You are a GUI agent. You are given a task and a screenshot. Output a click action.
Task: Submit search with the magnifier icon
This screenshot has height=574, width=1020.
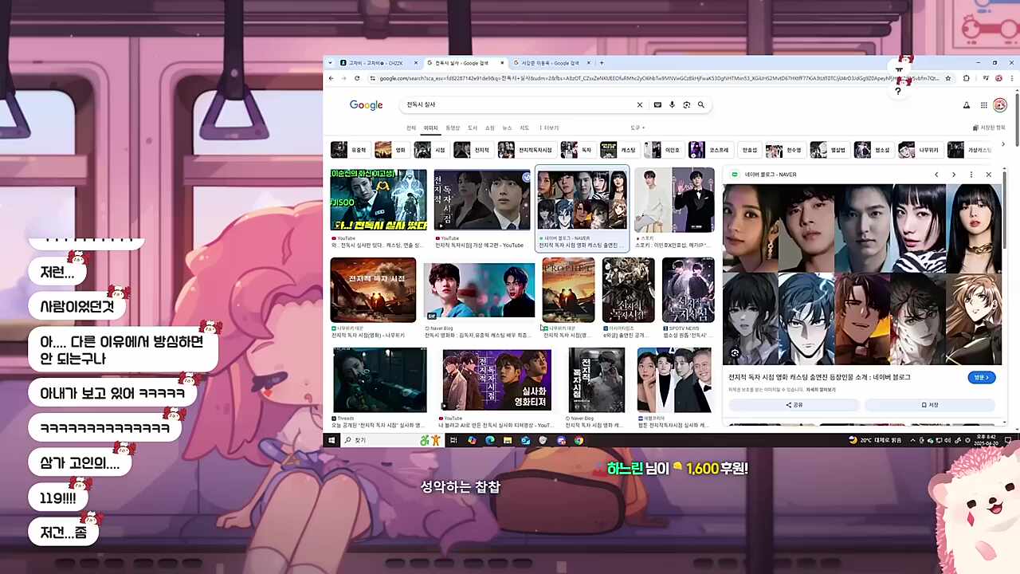(x=701, y=104)
